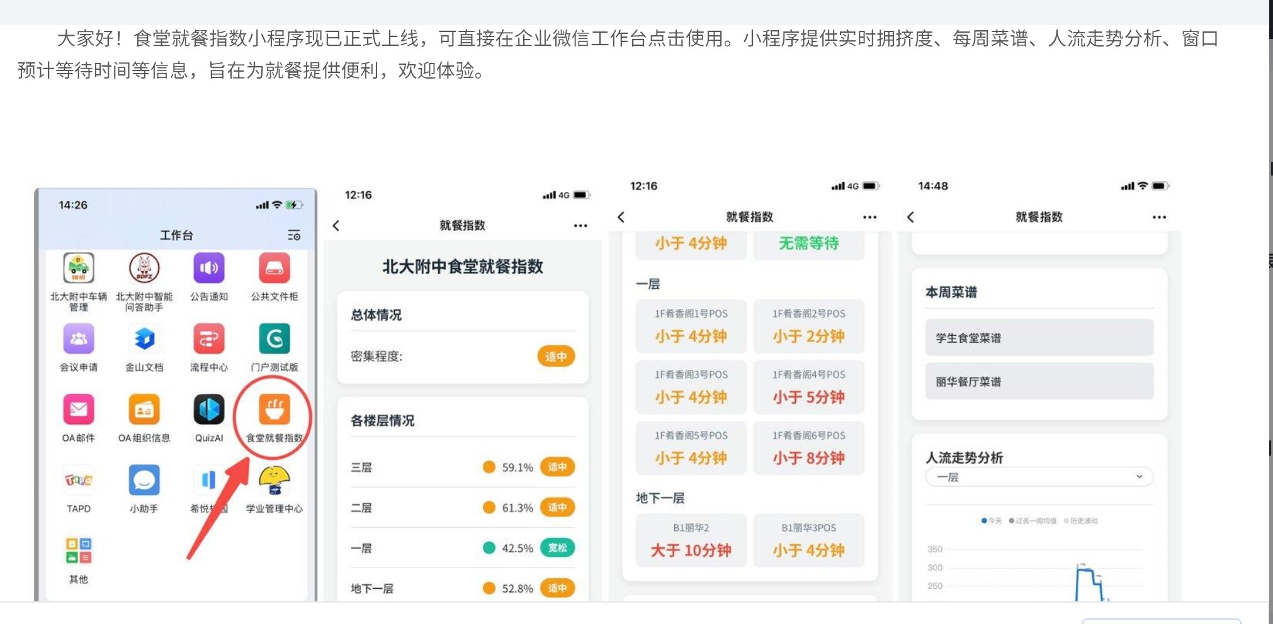Screen dimensions: 1273x624
Task: Open more options on 本周菜谱 screen
Action: [1159, 217]
